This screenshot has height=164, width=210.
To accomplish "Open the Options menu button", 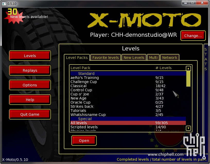I will coord(30,85).
